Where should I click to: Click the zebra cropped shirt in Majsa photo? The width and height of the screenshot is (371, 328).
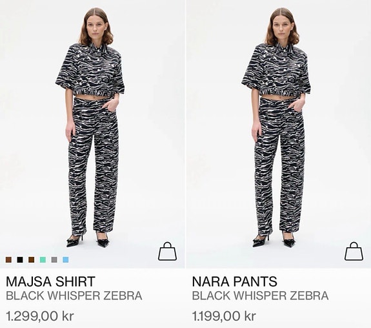[x=90, y=70]
